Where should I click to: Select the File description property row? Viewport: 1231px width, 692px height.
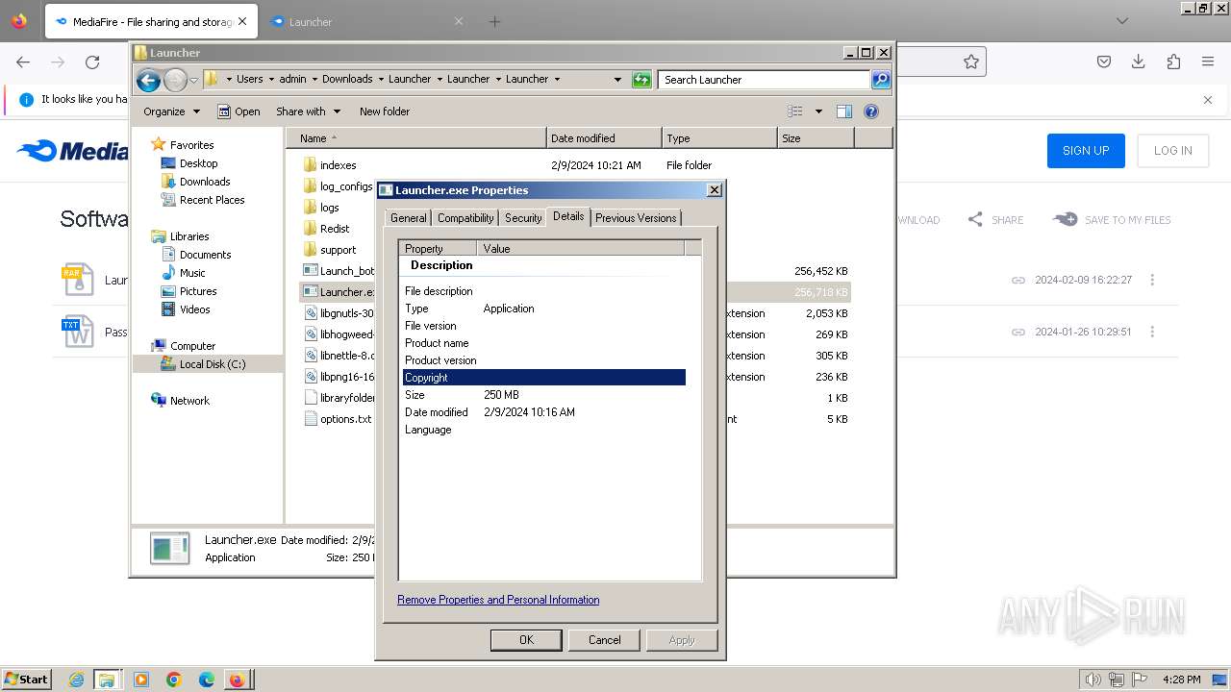click(x=543, y=291)
